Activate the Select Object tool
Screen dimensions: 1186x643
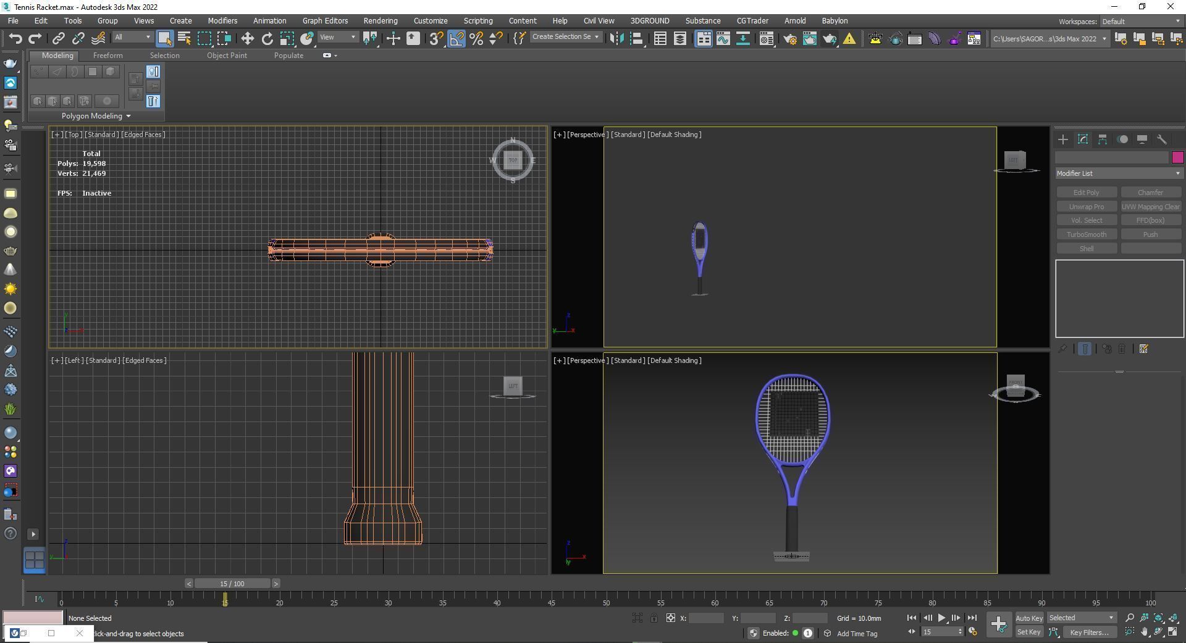tap(164, 38)
